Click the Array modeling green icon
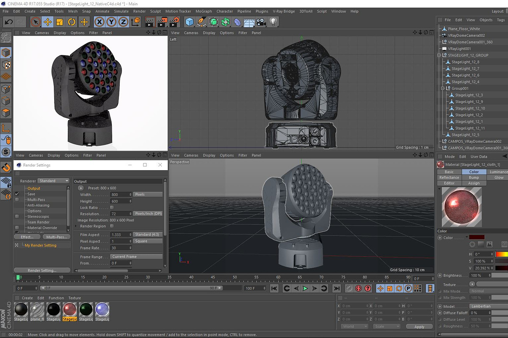The height and width of the screenshot is (338, 508). (226, 22)
